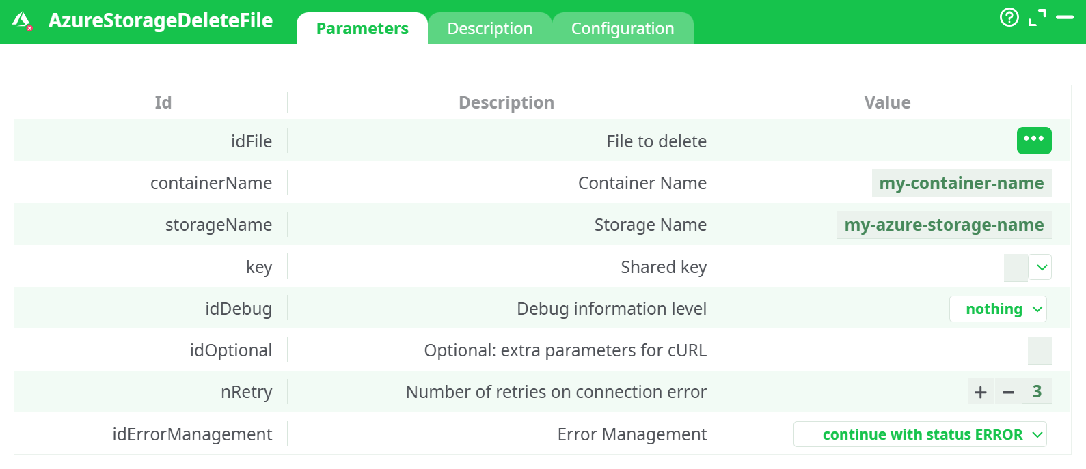Minimize the panel with dash icon

tap(1065, 17)
